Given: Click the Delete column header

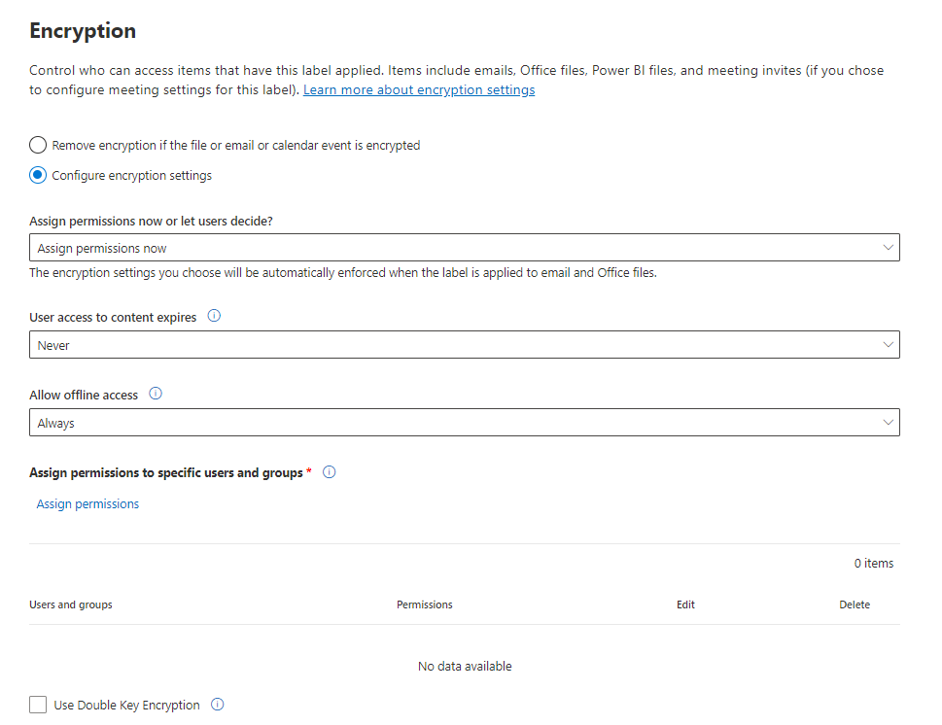Looking at the screenshot, I should click(x=855, y=604).
